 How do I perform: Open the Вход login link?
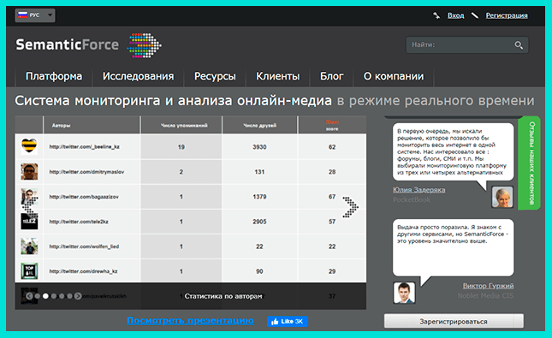click(x=455, y=15)
